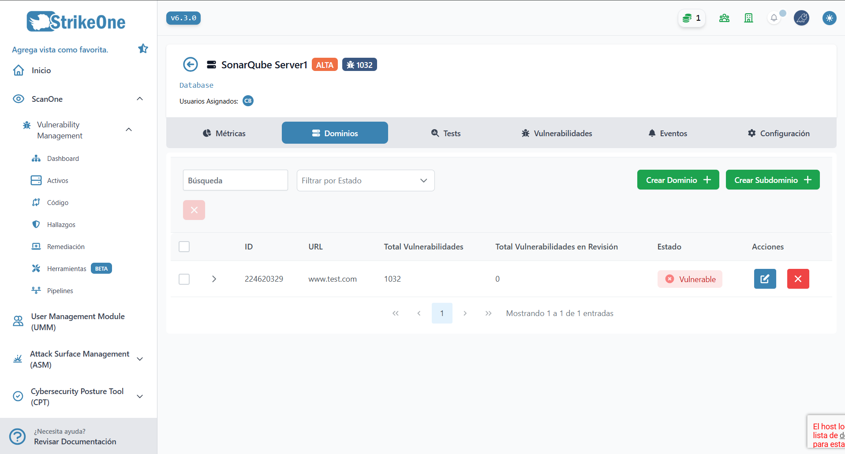Screen dimensions: 845x454
Task: Collapse the Vulnerability Management section
Action: 128,129
